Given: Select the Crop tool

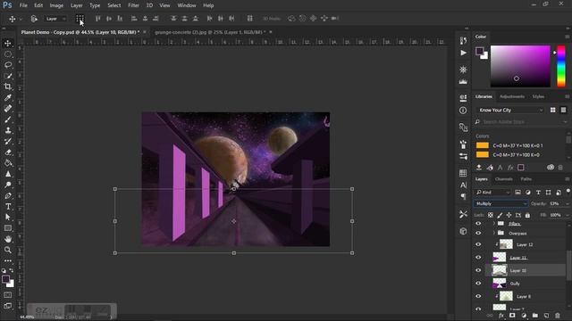Looking at the screenshot, I should [8, 86].
